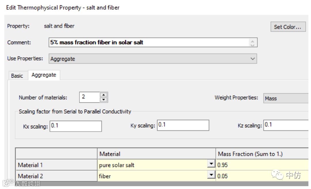Expand the Material 2 dropdown arrow
Viewport: 311px width, 189px height.
click(x=212, y=175)
